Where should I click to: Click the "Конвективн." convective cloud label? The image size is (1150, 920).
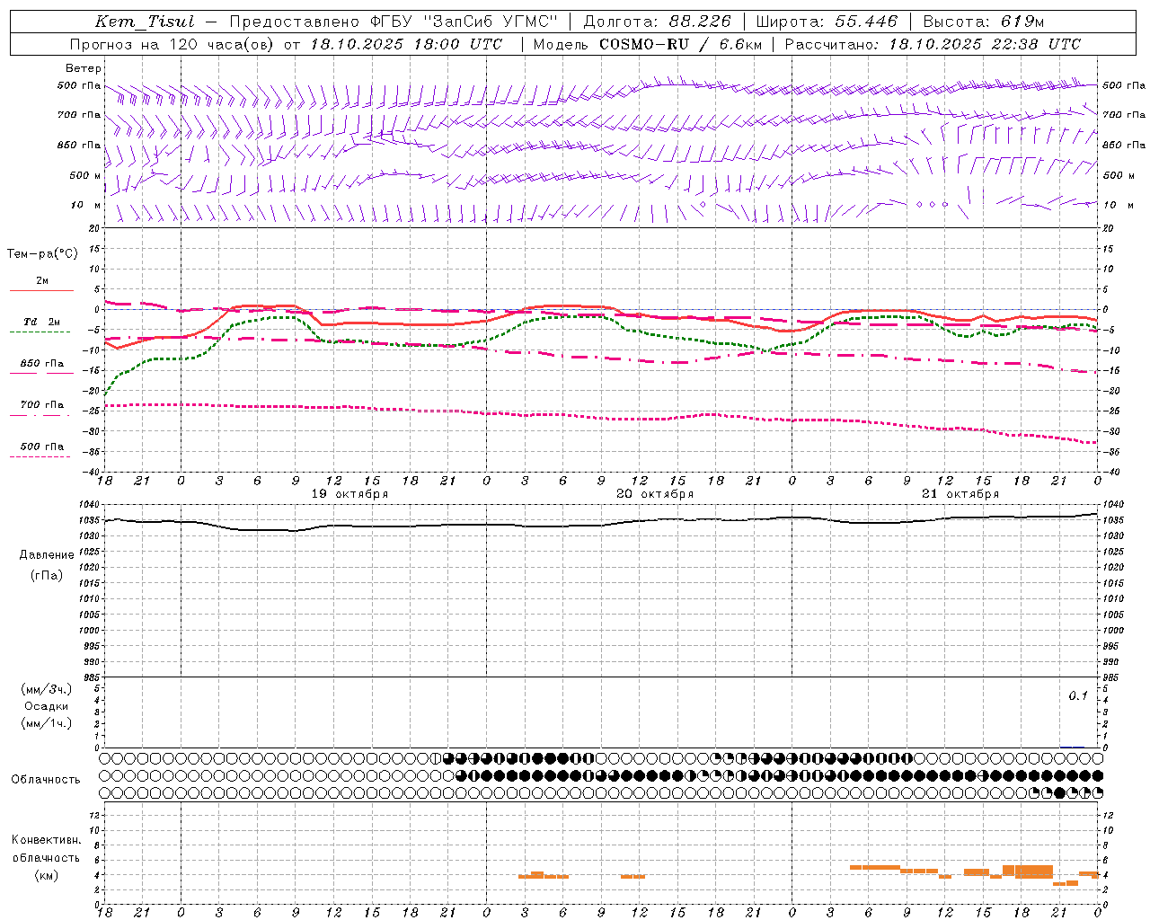[47, 840]
